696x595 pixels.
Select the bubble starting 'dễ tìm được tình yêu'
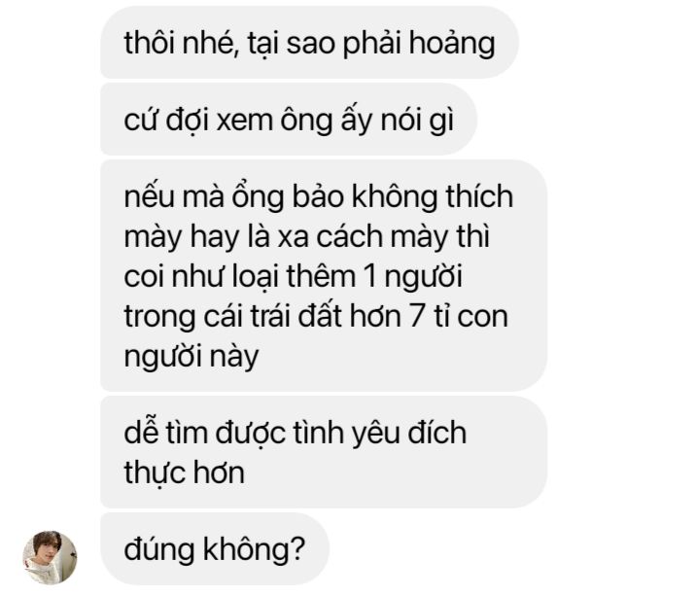click(324, 452)
